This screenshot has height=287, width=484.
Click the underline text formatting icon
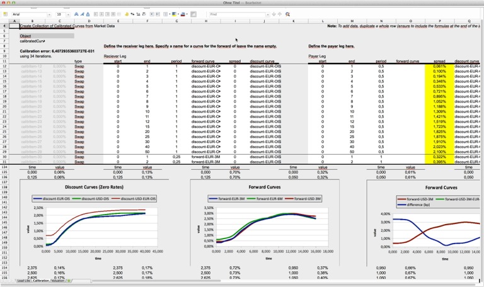88,14
